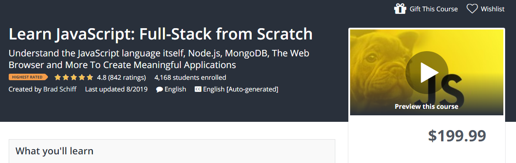Click the 4.8 (842 ratings) text

click(x=121, y=78)
